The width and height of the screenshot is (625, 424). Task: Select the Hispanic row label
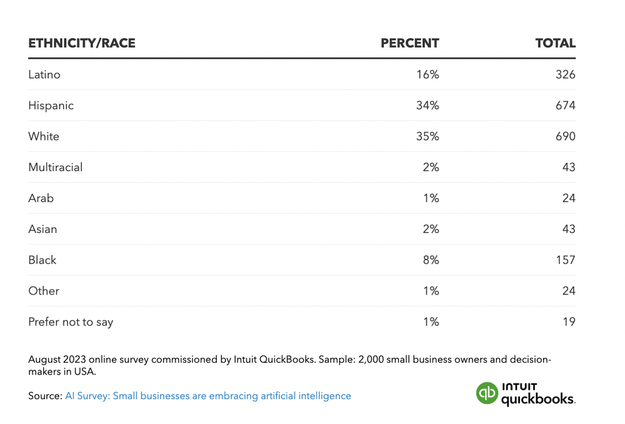point(51,106)
